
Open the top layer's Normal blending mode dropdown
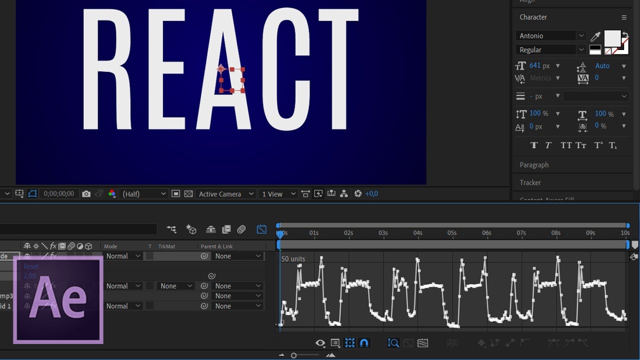[123, 256]
